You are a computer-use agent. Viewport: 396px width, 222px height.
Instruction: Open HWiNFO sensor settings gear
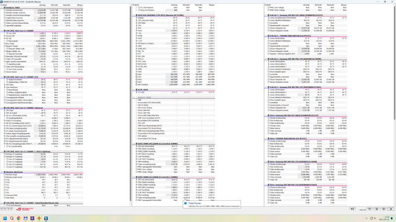384,209
